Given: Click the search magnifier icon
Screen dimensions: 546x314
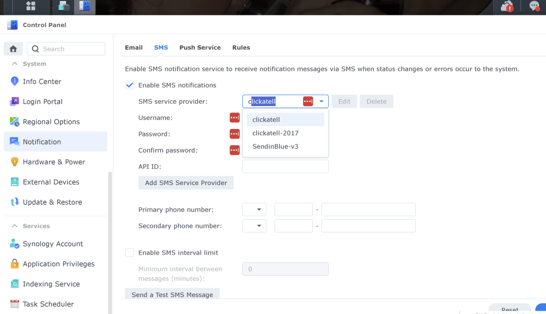Looking at the screenshot, I should [x=35, y=49].
